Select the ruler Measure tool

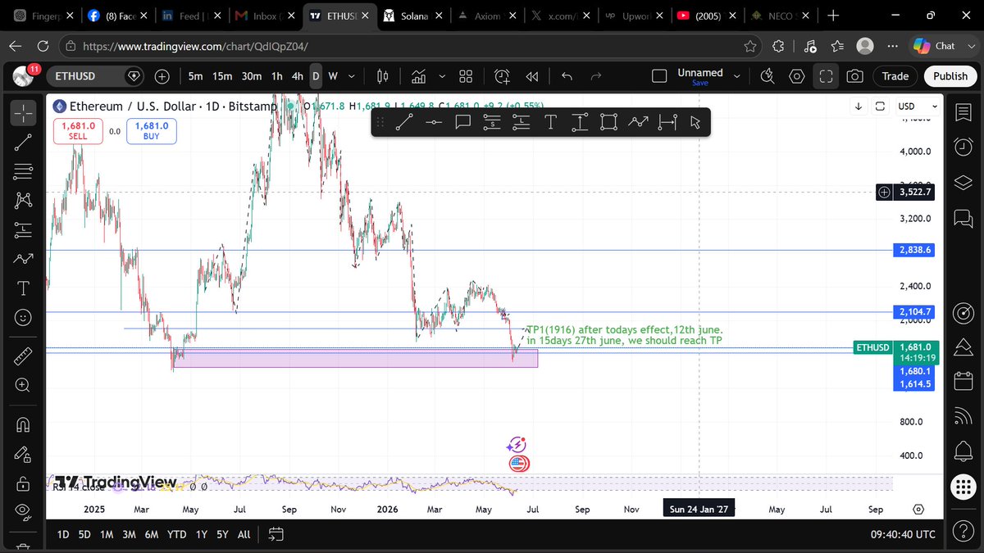[23, 356]
